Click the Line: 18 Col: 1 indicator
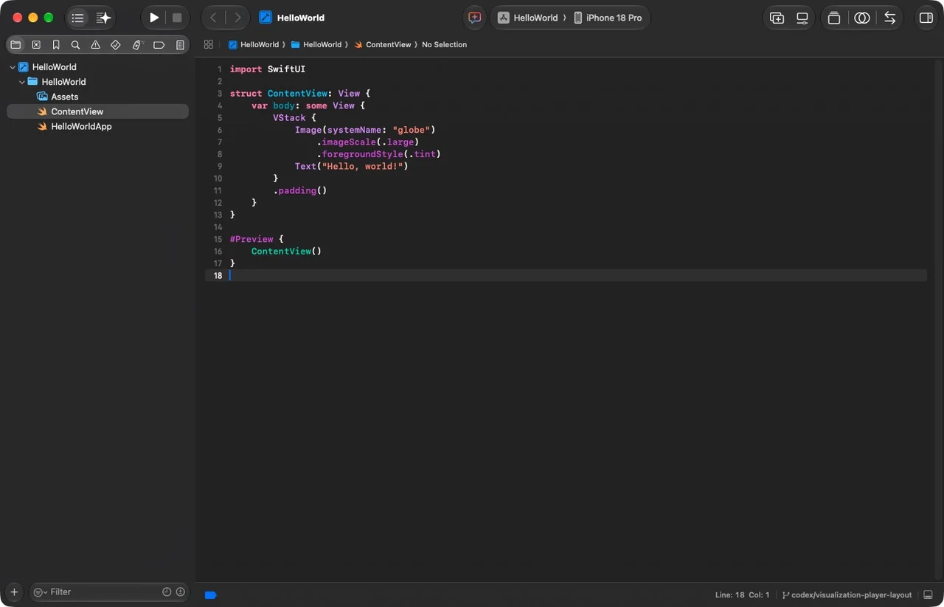The image size is (944, 607). [742, 595]
